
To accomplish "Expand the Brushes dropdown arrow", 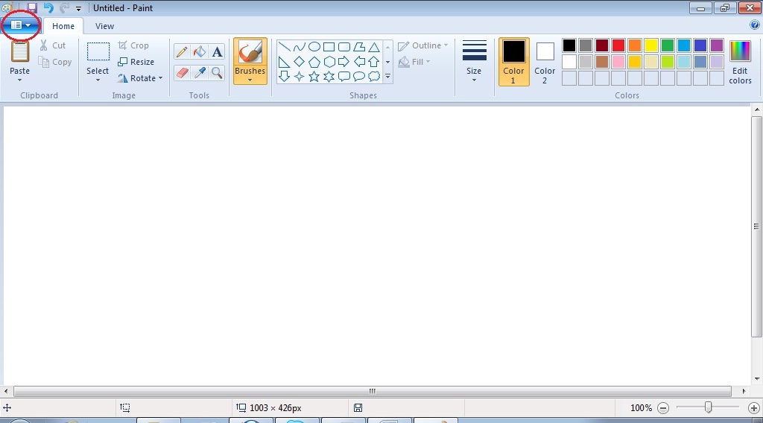I will (x=250, y=80).
